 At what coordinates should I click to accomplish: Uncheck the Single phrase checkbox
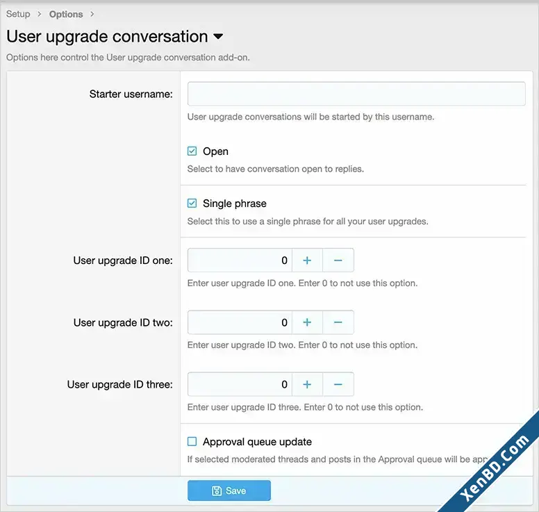coord(192,204)
